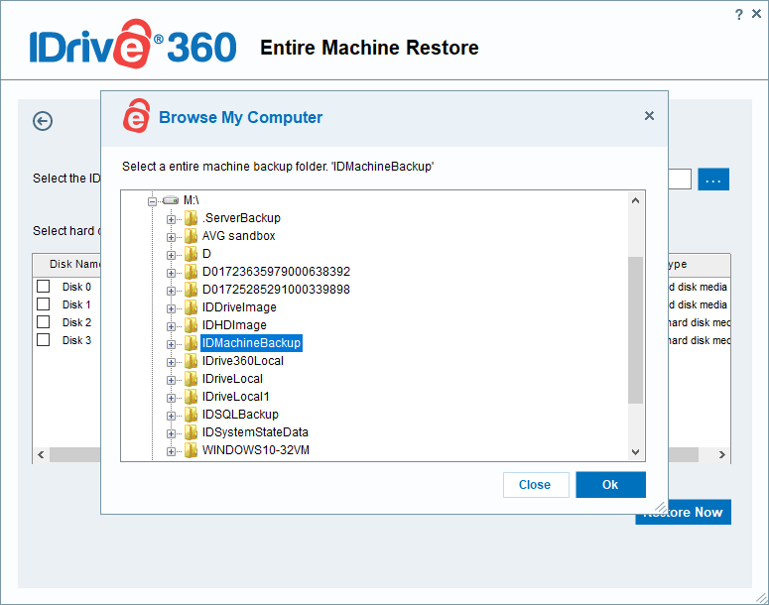769x605 pixels.
Task: Select the IDrive360Local folder
Action: coord(242,361)
